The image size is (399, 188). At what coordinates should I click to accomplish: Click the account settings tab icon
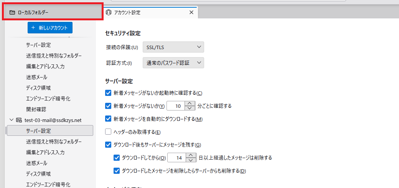[x=109, y=12]
